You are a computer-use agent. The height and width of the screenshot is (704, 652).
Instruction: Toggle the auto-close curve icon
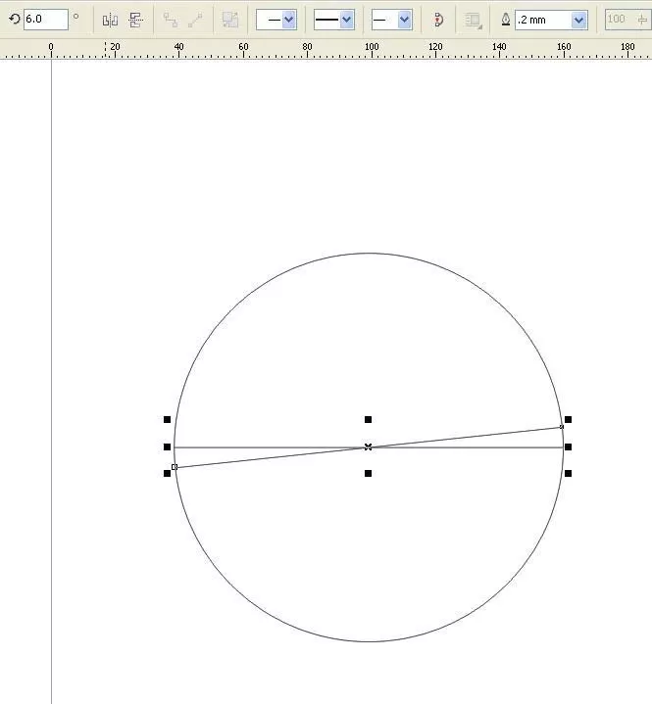(x=438, y=20)
